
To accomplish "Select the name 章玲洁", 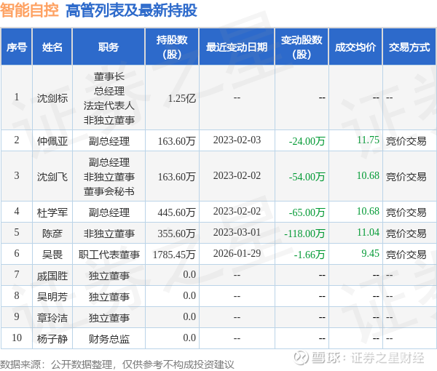I will pyautogui.click(x=52, y=318).
